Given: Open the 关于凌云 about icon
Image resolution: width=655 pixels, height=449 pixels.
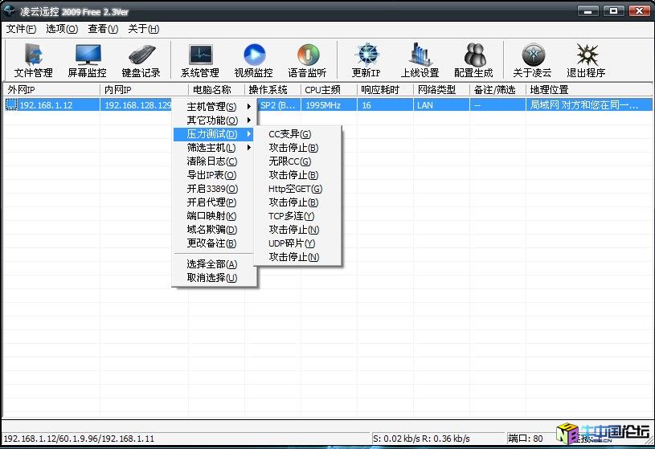Looking at the screenshot, I should (x=532, y=59).
